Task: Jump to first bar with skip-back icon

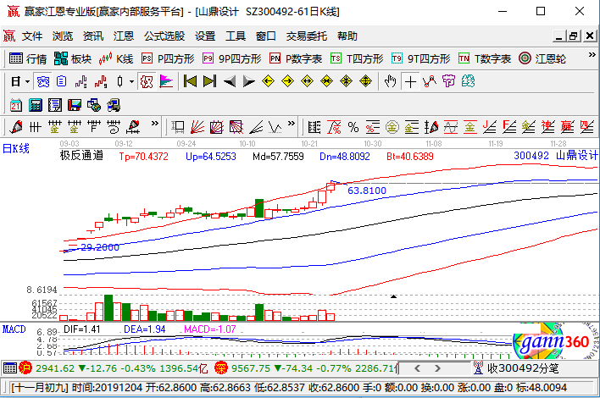Action: pos(190,81)
